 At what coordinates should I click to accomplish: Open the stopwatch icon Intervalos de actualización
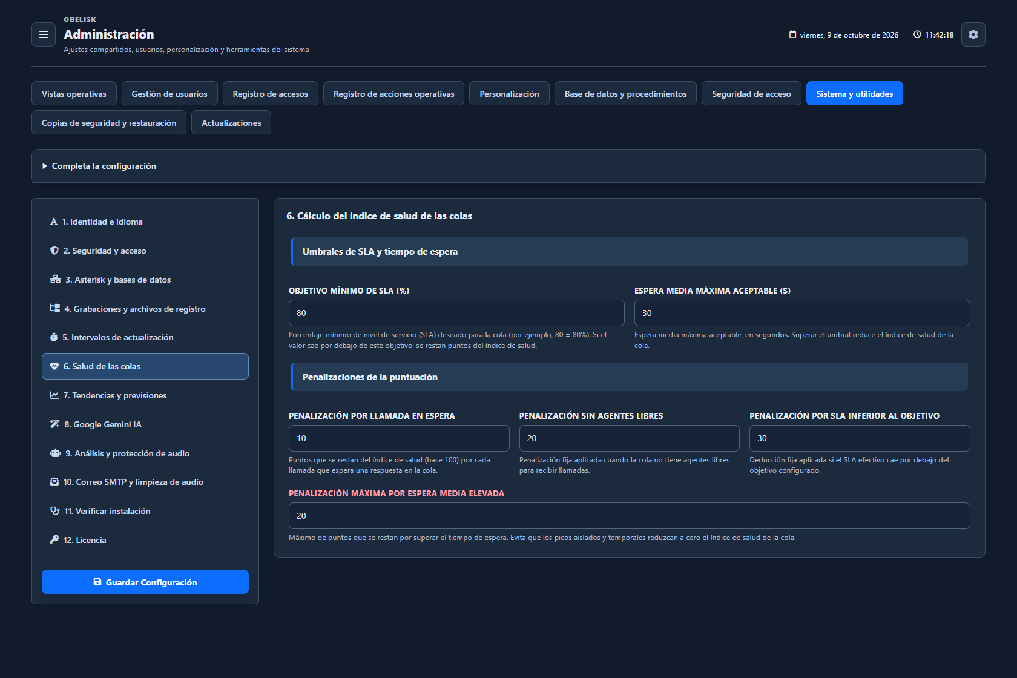point(54,337)
